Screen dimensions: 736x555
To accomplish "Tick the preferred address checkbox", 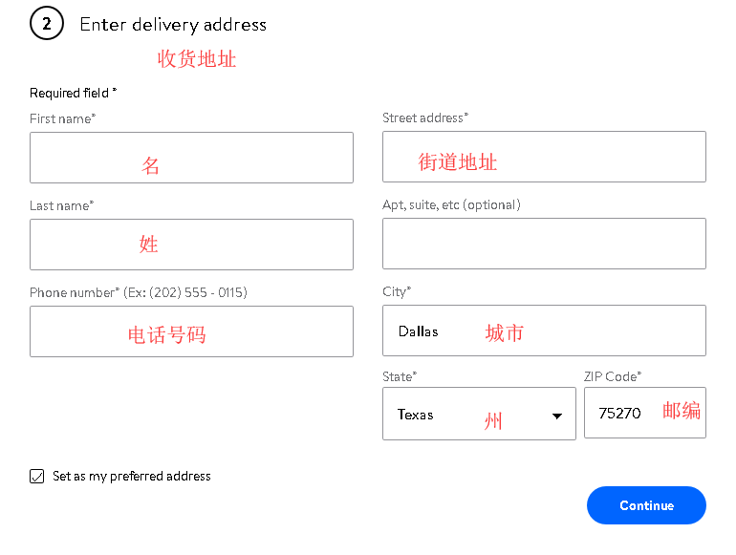I will [x=37, y=476].
